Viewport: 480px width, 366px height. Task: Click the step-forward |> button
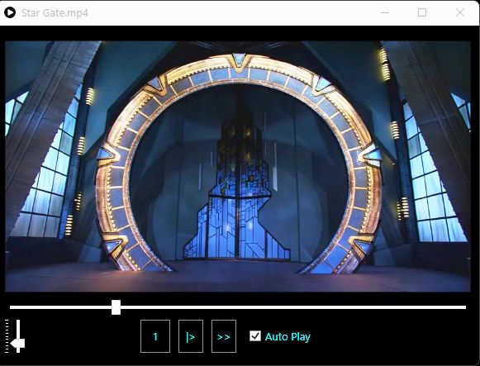(190, 336)
